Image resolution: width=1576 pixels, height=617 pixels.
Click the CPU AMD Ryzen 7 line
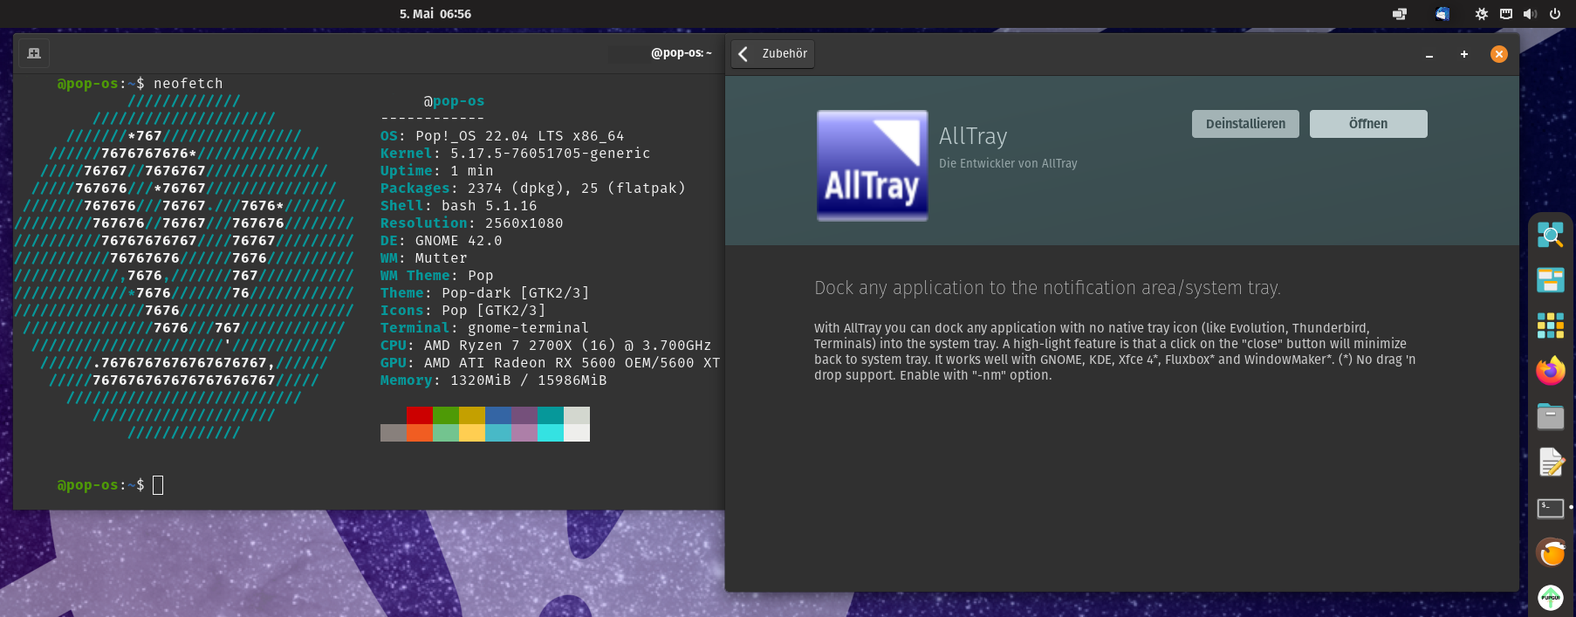[x=546, y=346]
